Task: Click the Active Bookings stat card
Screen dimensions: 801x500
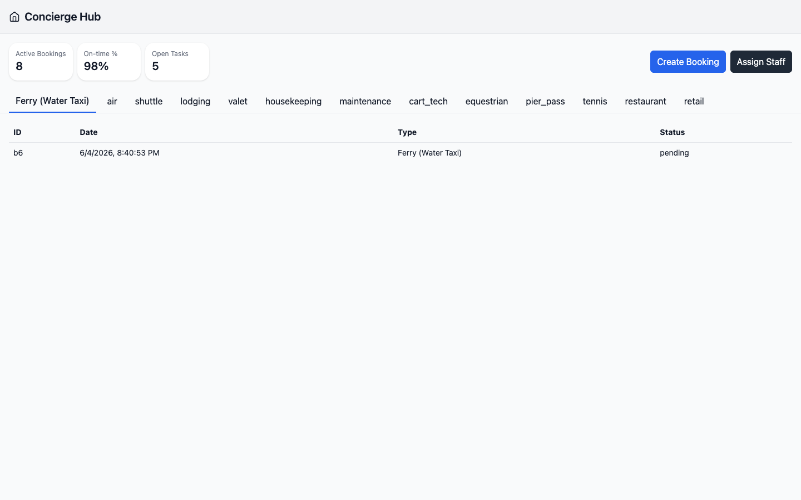Action: tap(41, 62)
